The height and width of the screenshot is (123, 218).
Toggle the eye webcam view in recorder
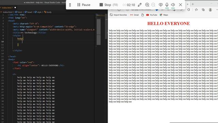160,5
